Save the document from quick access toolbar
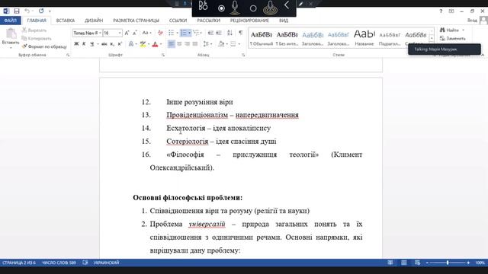Viewport: 488px width, 274px height. click(17, 11)
